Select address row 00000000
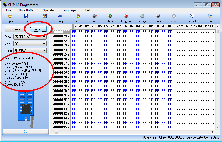Screen dimensions: 222x142 tap(61, 32)
